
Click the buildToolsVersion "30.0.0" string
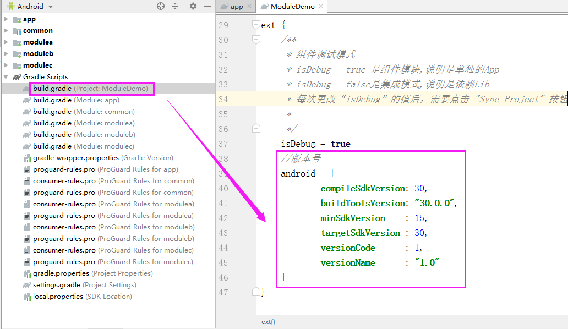point(433,204)
